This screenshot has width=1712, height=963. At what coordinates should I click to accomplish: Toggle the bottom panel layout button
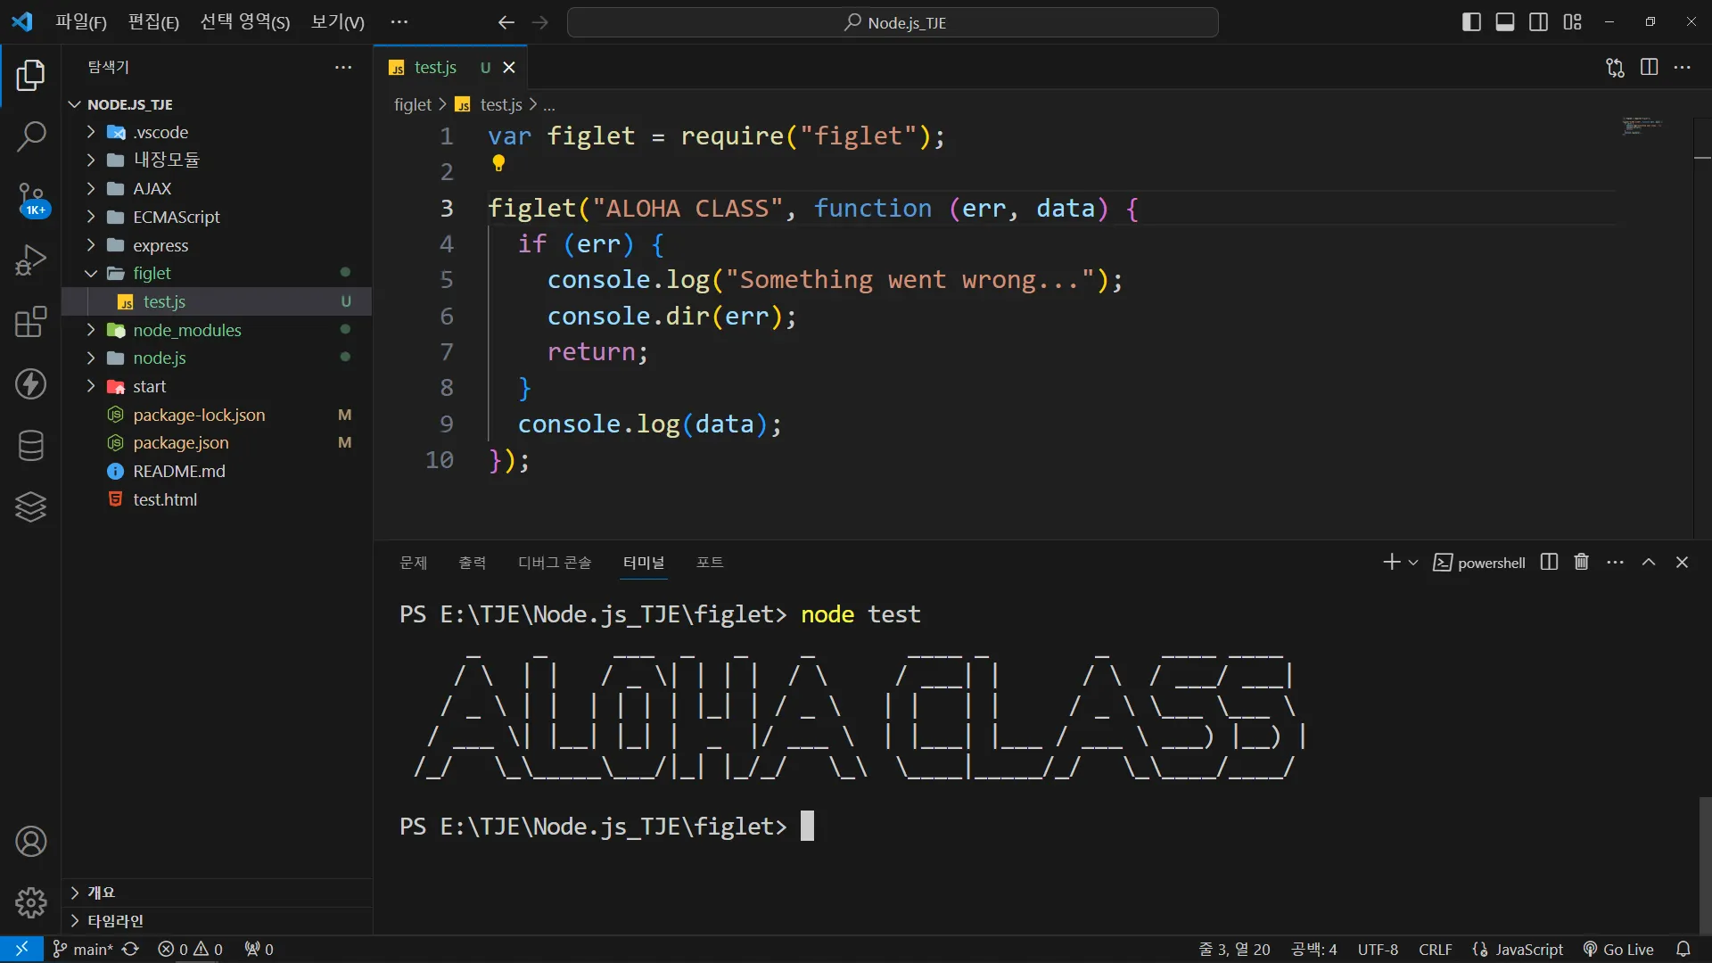pyautogui.click(x=1505, y=22)
